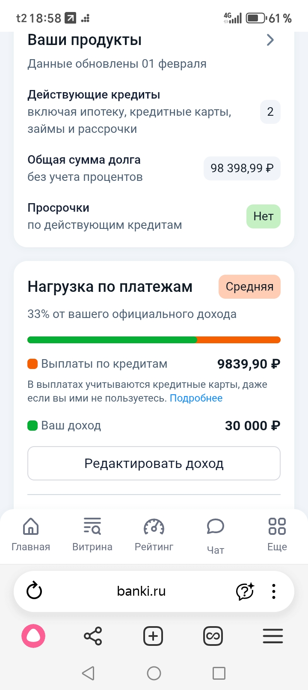Screen dimensions: 308x690
Task: Click the payment load progress bar
Action: 154,340
